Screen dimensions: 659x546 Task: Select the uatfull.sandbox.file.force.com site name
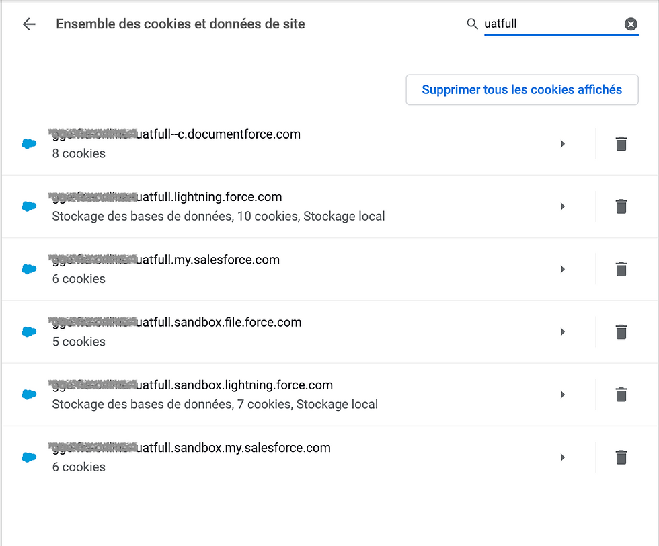click(175, 322)
